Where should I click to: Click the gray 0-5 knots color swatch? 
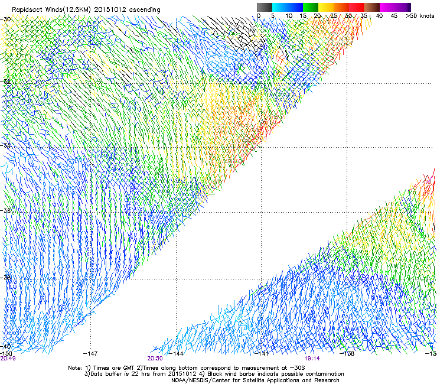click(x=265, y=7)
